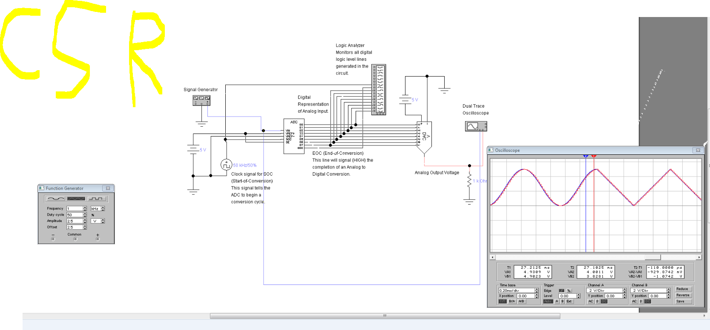710x330 pixels.
Task: Close the Function Generator window
Action: pyautogui.click(x=108, y=188)
